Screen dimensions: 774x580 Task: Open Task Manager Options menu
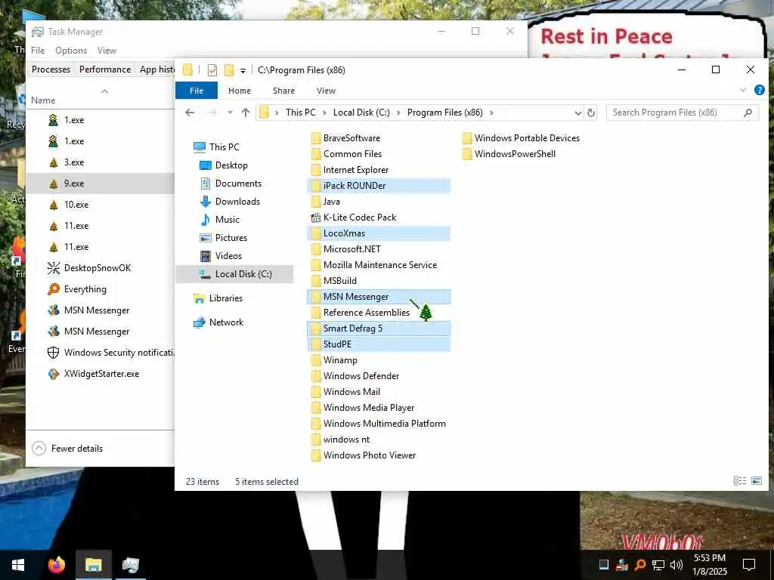pyautogui.click(x=71, y=51)
